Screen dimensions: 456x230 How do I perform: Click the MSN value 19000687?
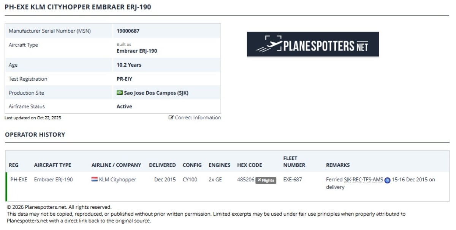[128, 31]
